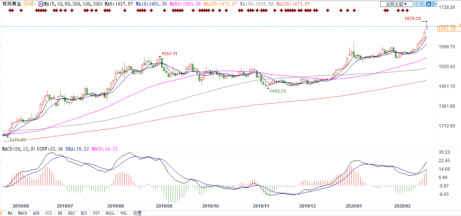
Task: Open the 全部主题 dropdown
Action: [x=396, y=4]
